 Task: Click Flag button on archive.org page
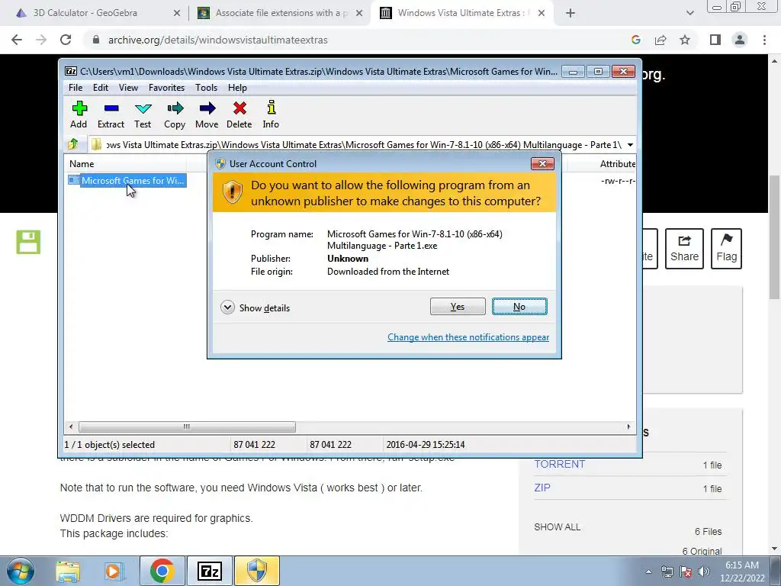(x=726, y=249)
